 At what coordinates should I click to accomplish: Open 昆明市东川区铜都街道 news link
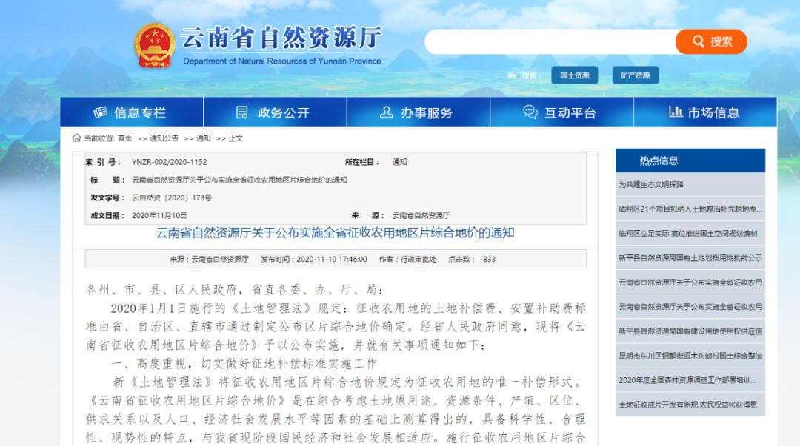click(x=690, y=356)
